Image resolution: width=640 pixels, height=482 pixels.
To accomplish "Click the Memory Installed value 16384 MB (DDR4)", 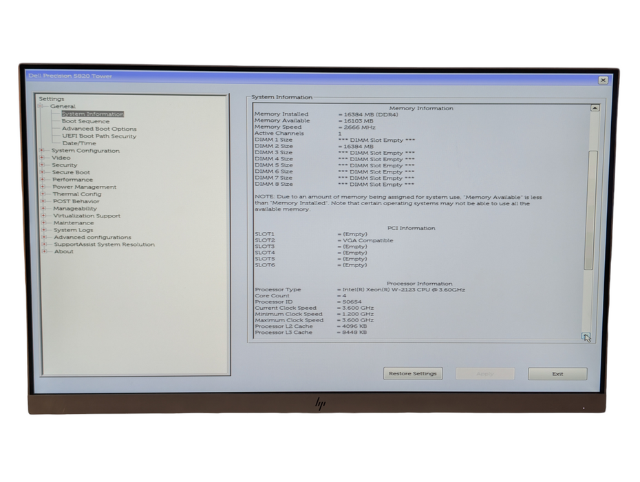I will tap(371, 114).
